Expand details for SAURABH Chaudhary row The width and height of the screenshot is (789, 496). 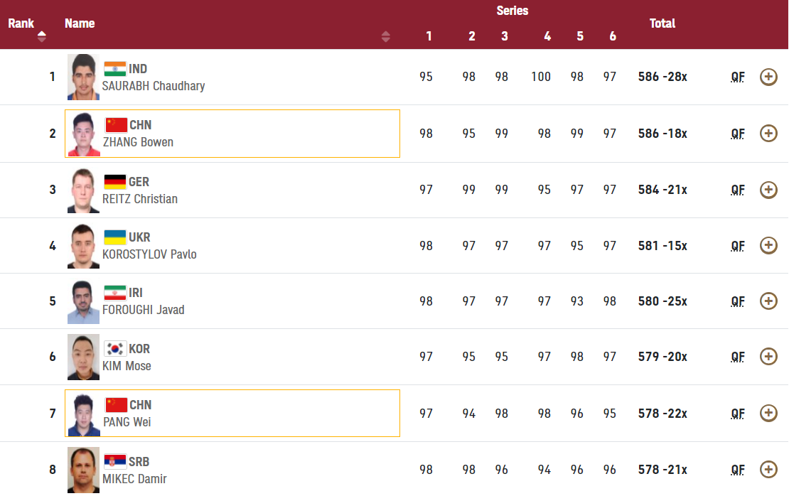point(768,77)
